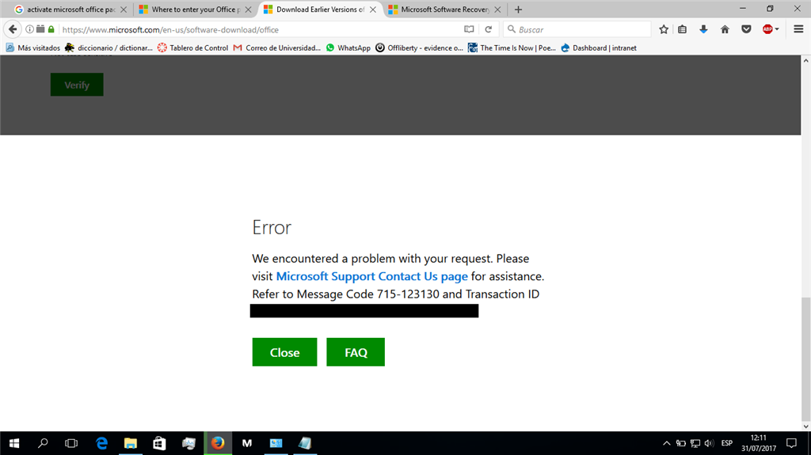Open the Firefox hamburger menu
The image size is (811, 455).
coord(798,29)
